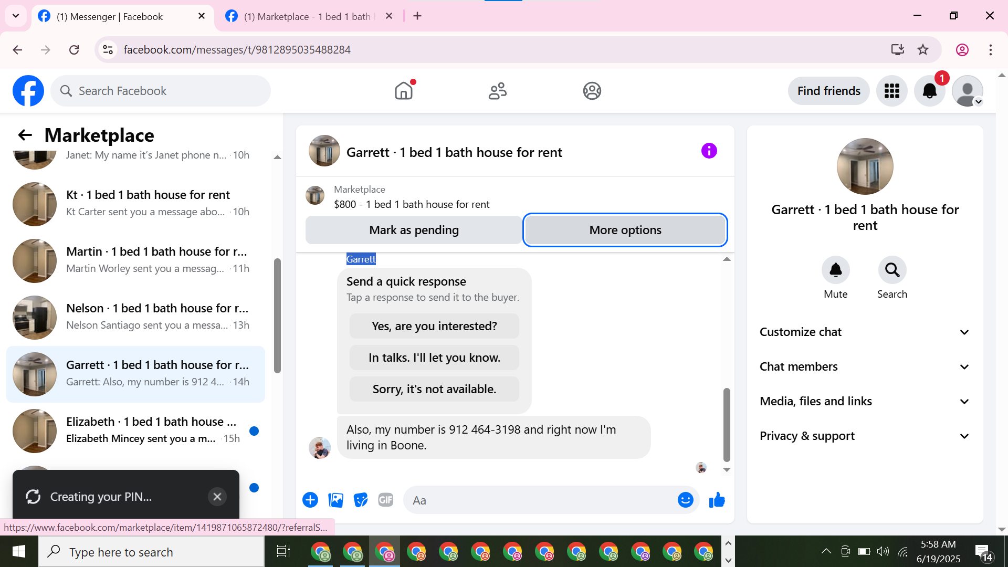Open the taskbar volume control

coord(883,551)
